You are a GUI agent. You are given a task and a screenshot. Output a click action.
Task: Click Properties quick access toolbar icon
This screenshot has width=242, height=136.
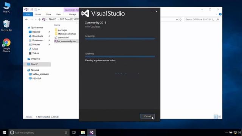tap(32, 9)
